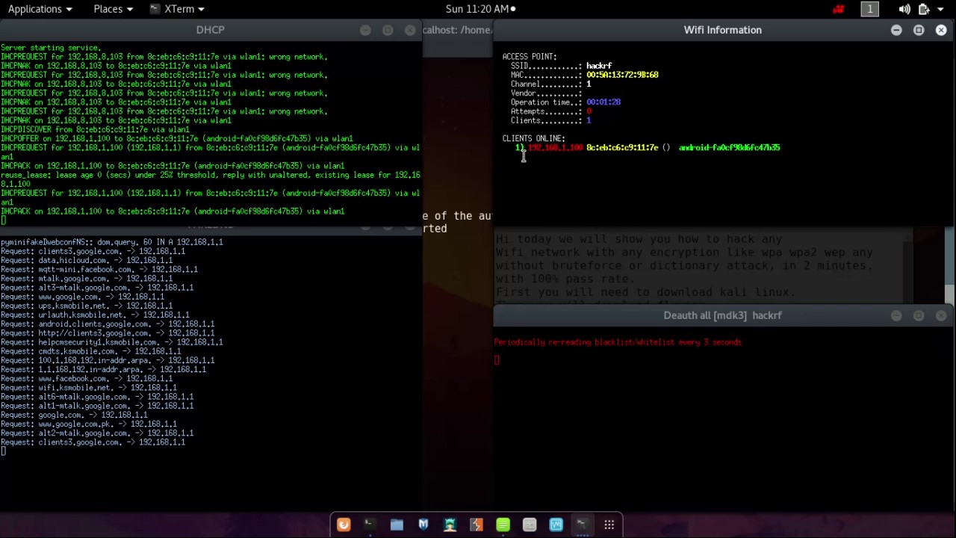Click the localhost: /home tab behind
The height and width of the screenshot is (538, 956).
tap(457, 30)
